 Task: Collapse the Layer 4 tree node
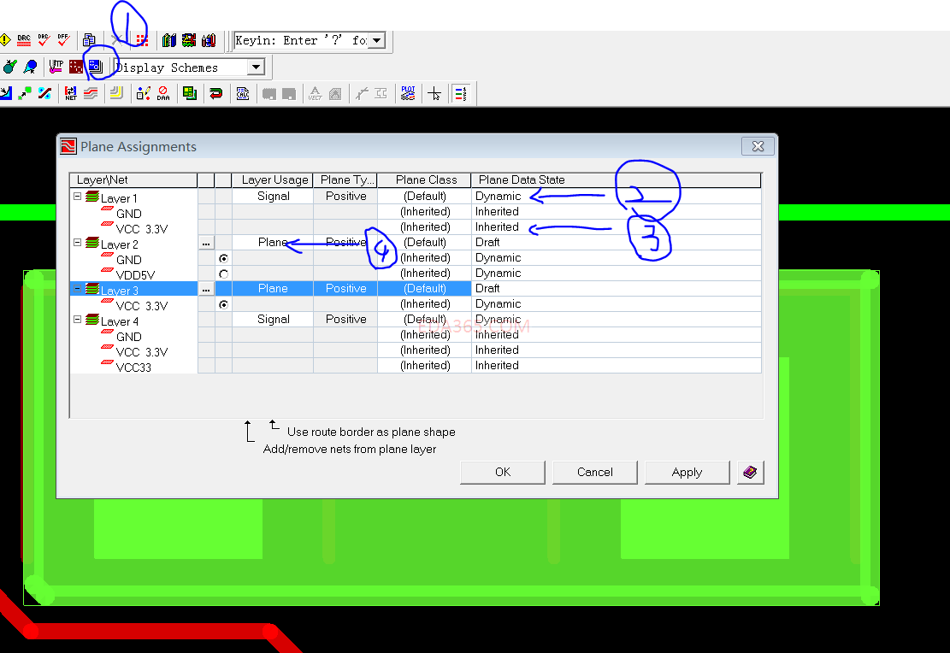[x=78, y=319]
